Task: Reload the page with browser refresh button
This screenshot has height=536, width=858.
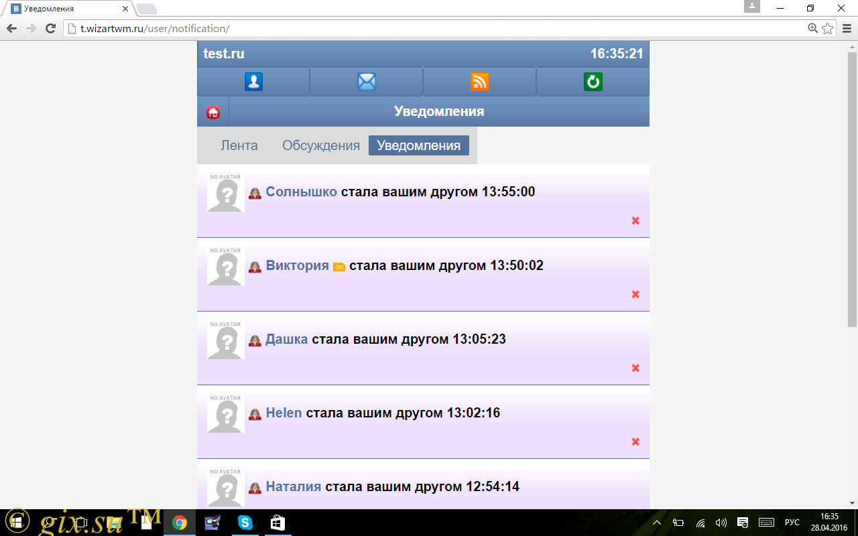Action: point(50,28)
